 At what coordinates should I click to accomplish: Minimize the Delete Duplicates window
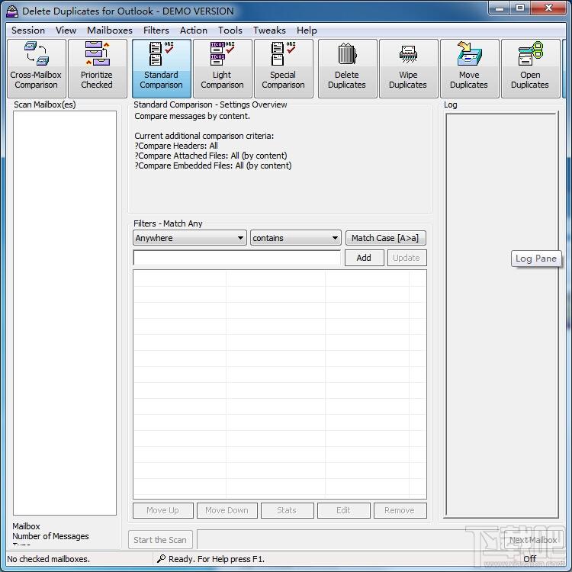(500, 8)
